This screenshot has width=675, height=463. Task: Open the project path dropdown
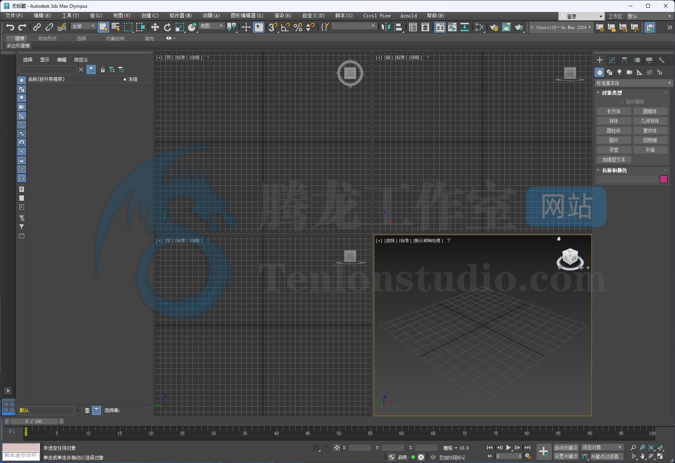coord(561,27)
